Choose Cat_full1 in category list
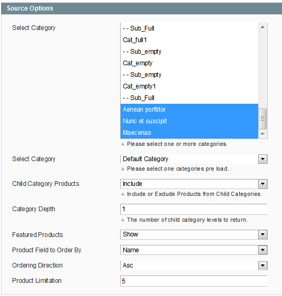The height and width of the screenshot is (296, 282). [189, 40]
